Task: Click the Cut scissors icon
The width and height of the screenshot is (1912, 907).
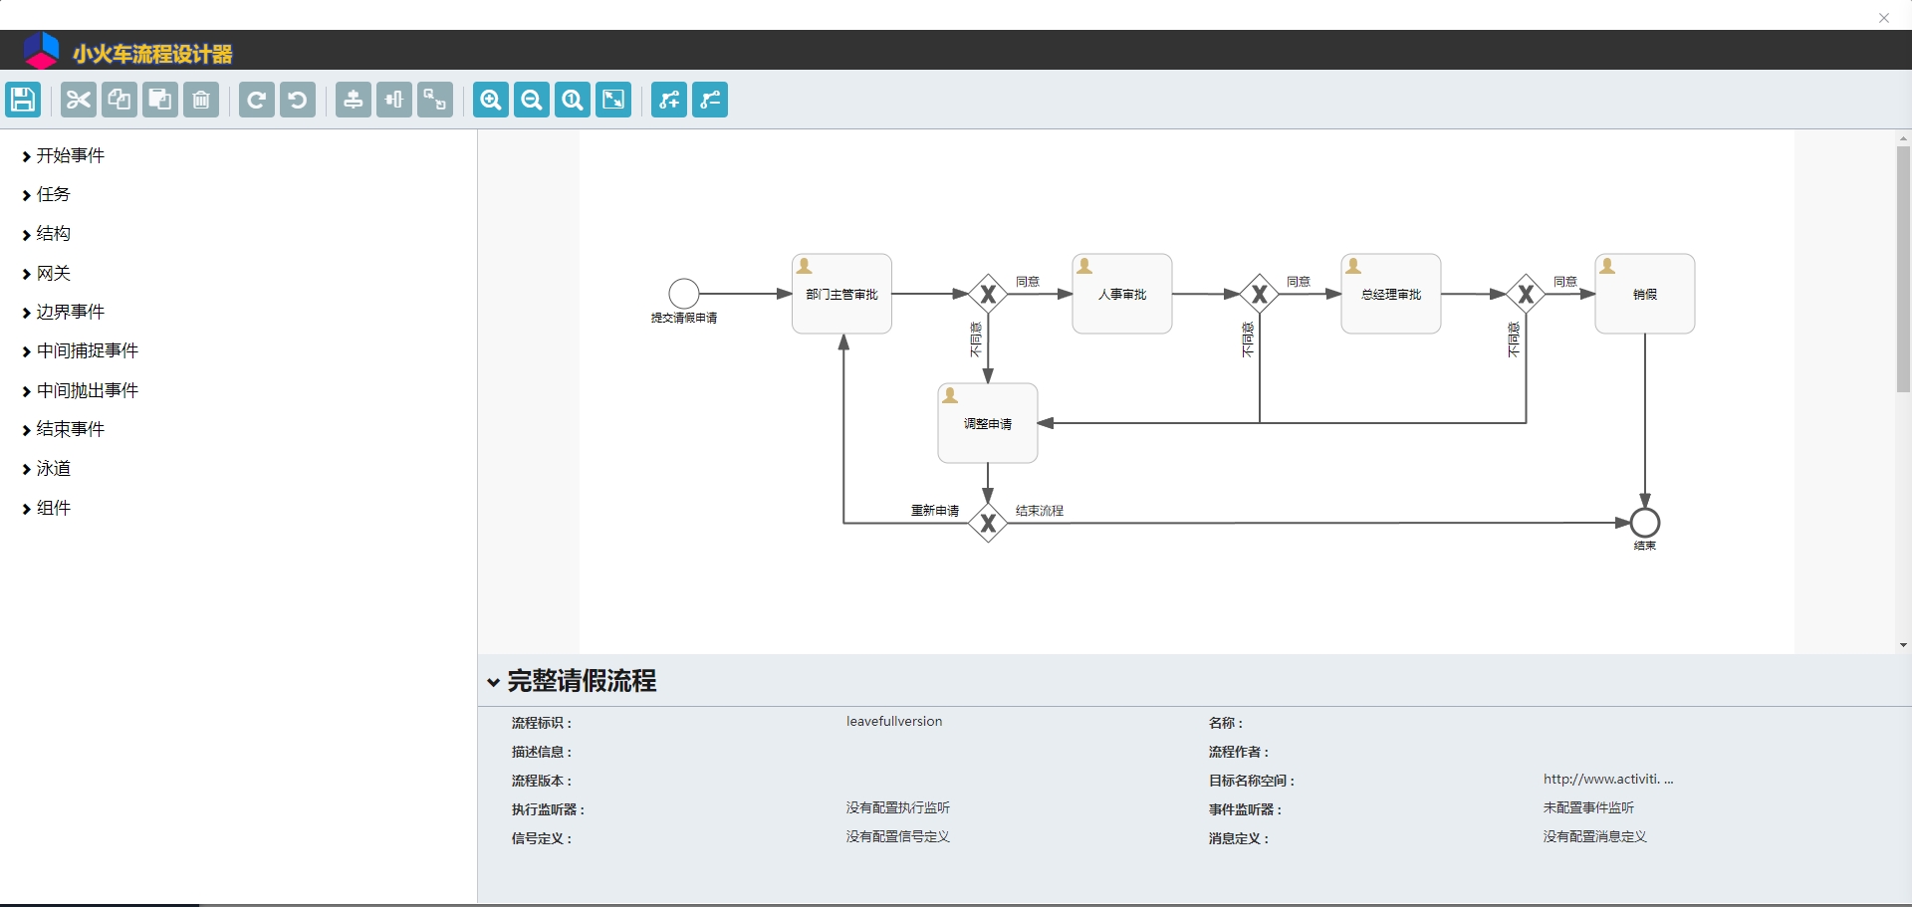Action: [x=79, y=100]
